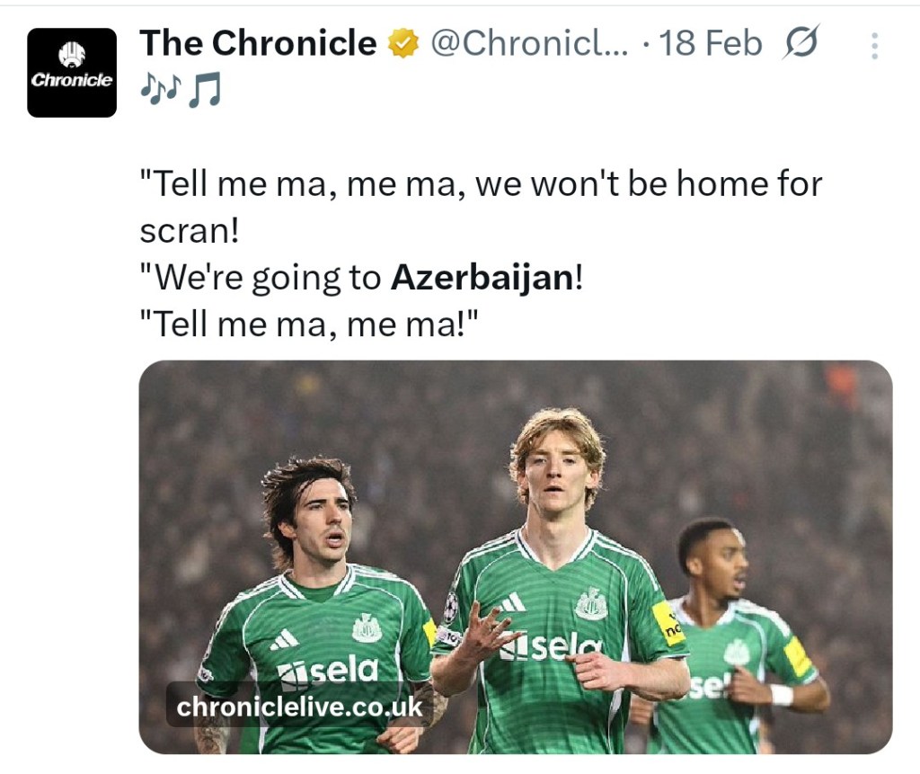Screen dimensions: 920x774
Task: Click the word "scran!" in the tweet
Action: pos(189,231)
